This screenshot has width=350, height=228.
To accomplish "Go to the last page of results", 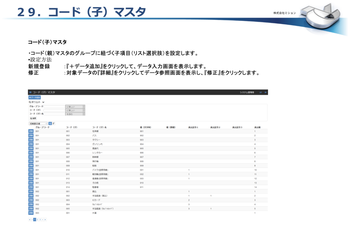I will click(x=45, y=219).
